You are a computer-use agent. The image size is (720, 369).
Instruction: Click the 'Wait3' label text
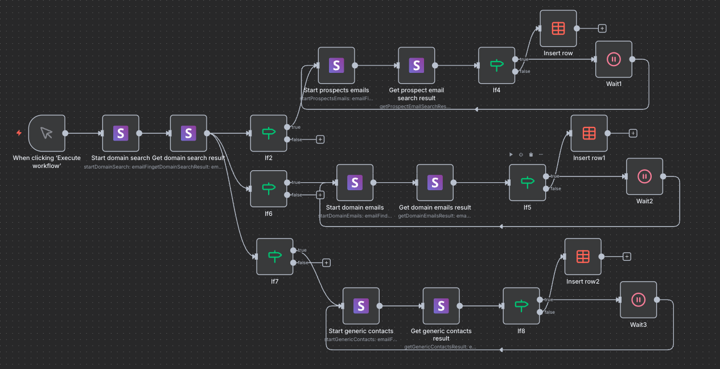pos(638,325)
